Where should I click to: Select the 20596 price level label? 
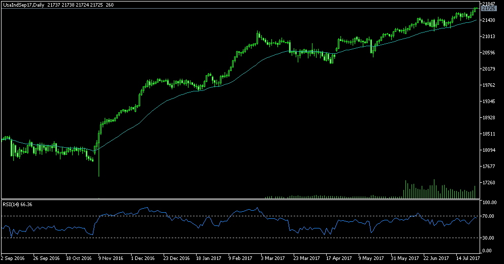pyautogui.click(x=489, y=53)
